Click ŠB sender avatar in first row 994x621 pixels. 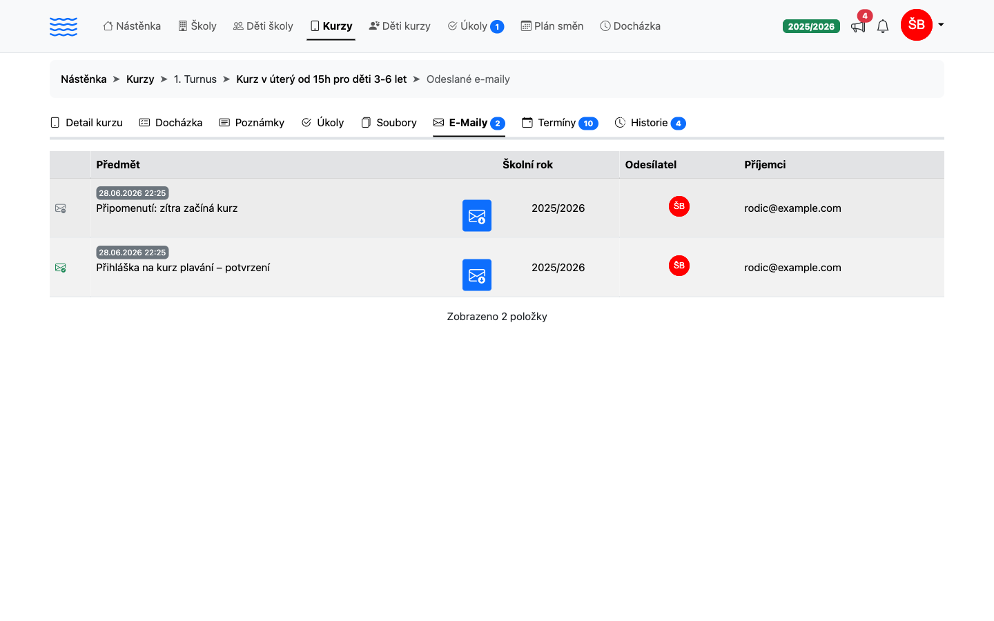[x=679, y=206]
